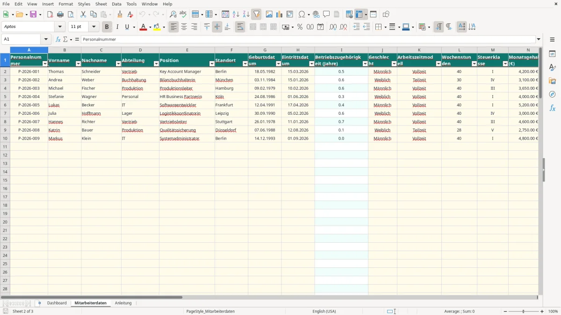Switch to the Anleitung sheet tab
Screen dimensions: 561x315
[123, 303]
